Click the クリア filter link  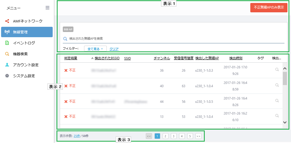click(x=114, y=49)
